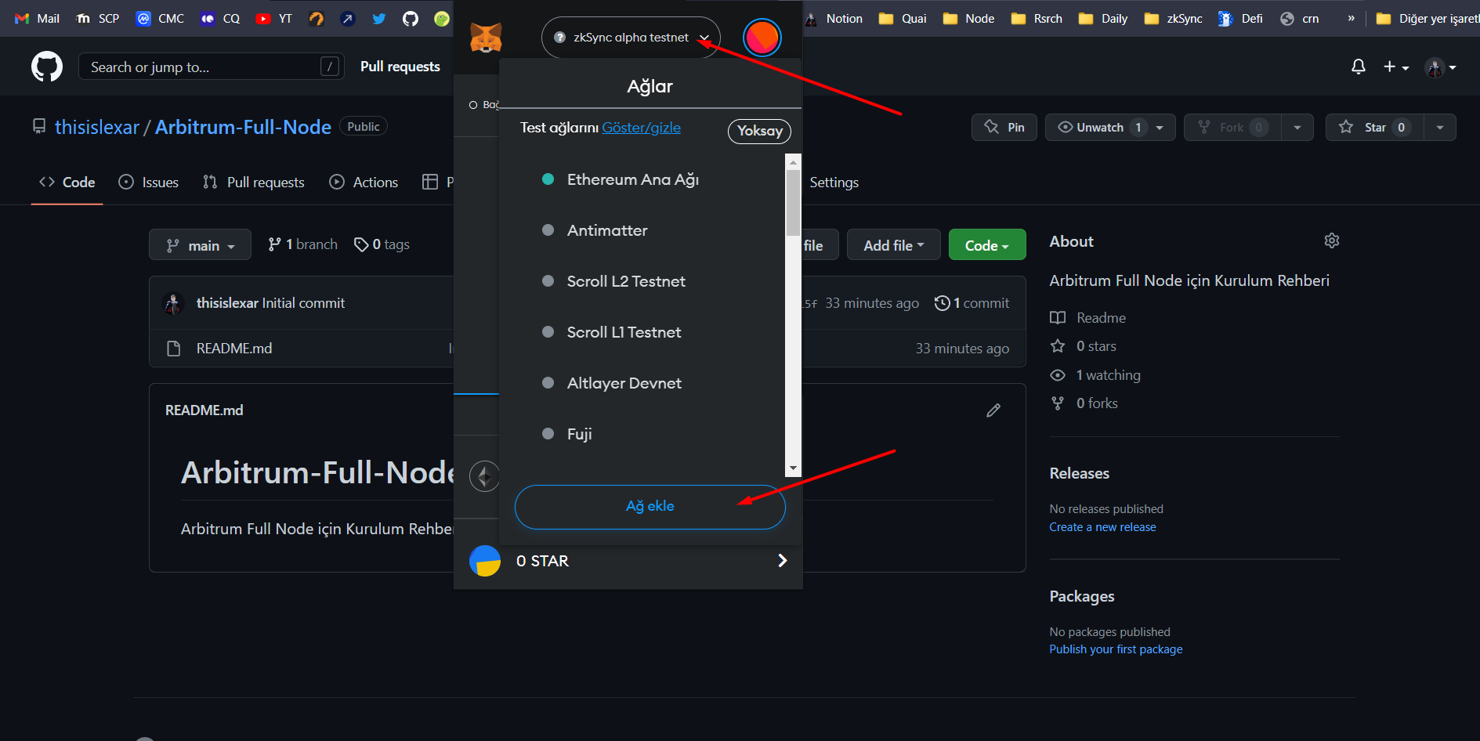Open GitHub notifications bell
Image resolution: width=1480 pixels, height=741 pixels.
coord(1359,67)
